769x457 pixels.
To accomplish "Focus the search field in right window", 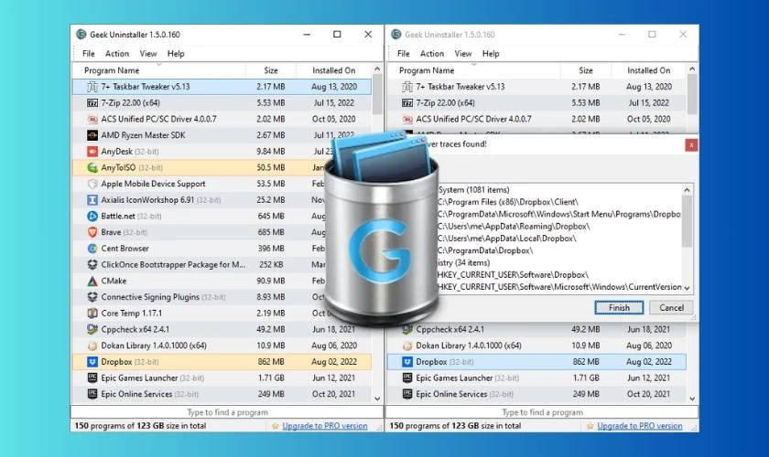I will pos(542,412).
